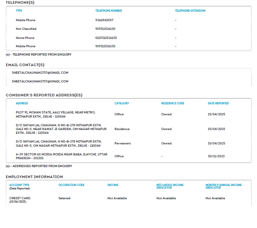This screenshot has height=228, width=257.
Task: Click the first SHEETALCHAUHAN2757 email address
Action: click(40, 73)
